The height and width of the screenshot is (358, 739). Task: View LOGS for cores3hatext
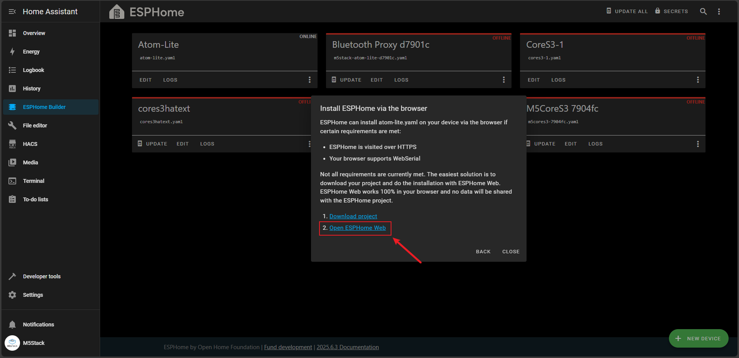point(207,144)
